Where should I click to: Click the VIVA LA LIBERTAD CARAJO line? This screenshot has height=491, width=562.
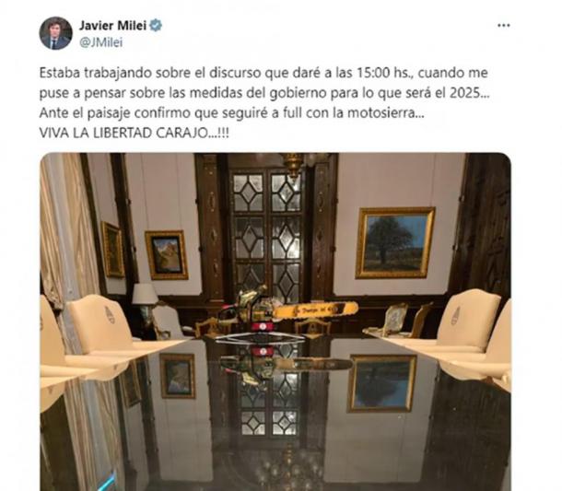(134, 134)
